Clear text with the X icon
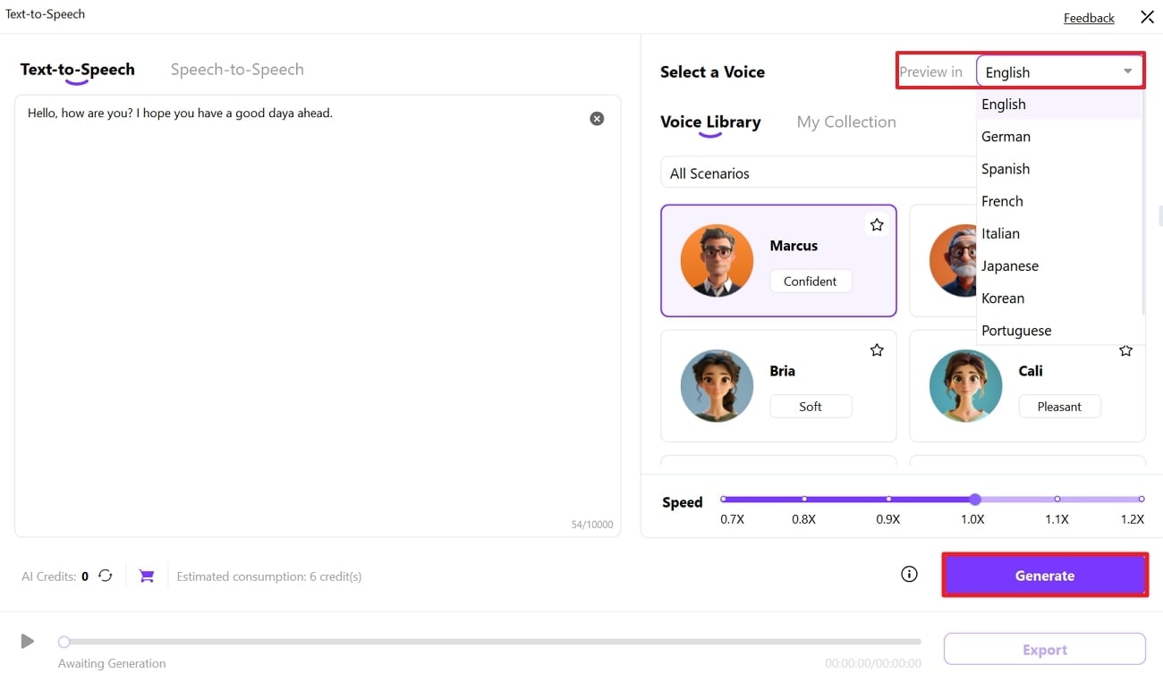1163x673 pixels. click(597, 119)
